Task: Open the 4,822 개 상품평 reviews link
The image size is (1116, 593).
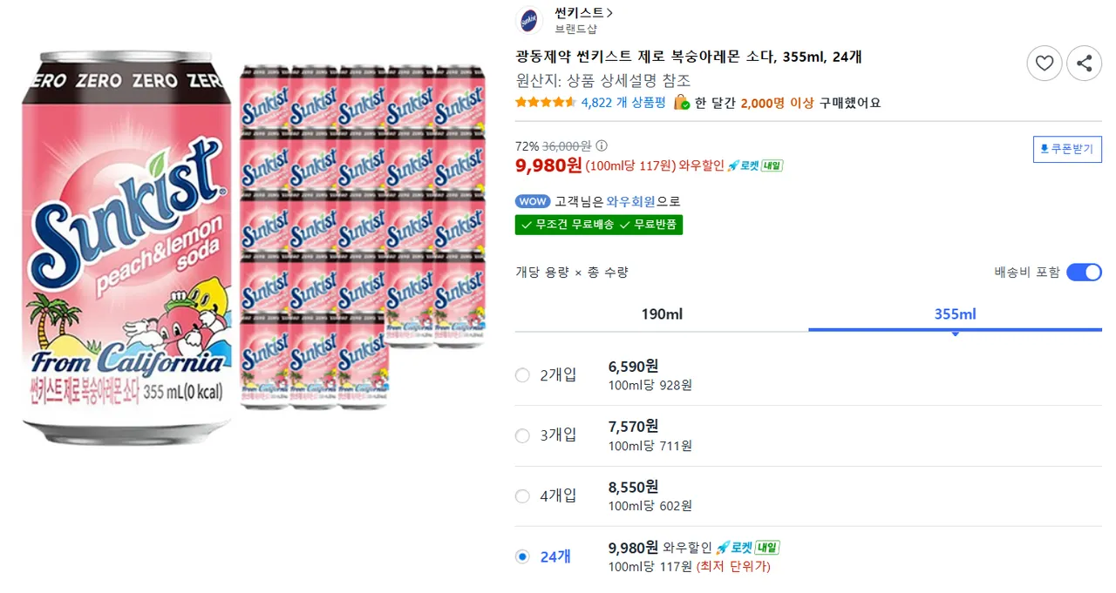Action: coord(623,103)
